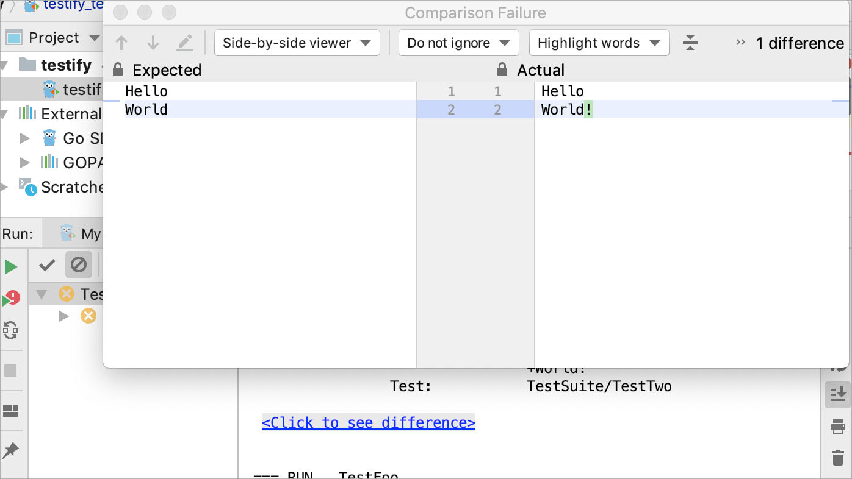852x479 pixels.
Task: Jump to previous difference with up arrow
Action: tap(121, 43)
